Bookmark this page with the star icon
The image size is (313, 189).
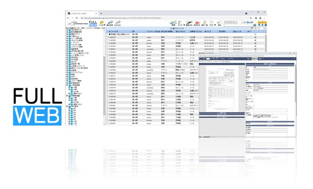(x=251, y=18)
